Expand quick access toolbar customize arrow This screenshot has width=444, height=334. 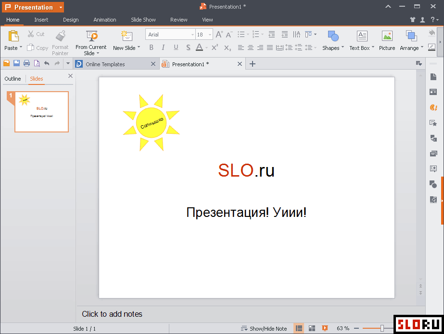(68, 63)
